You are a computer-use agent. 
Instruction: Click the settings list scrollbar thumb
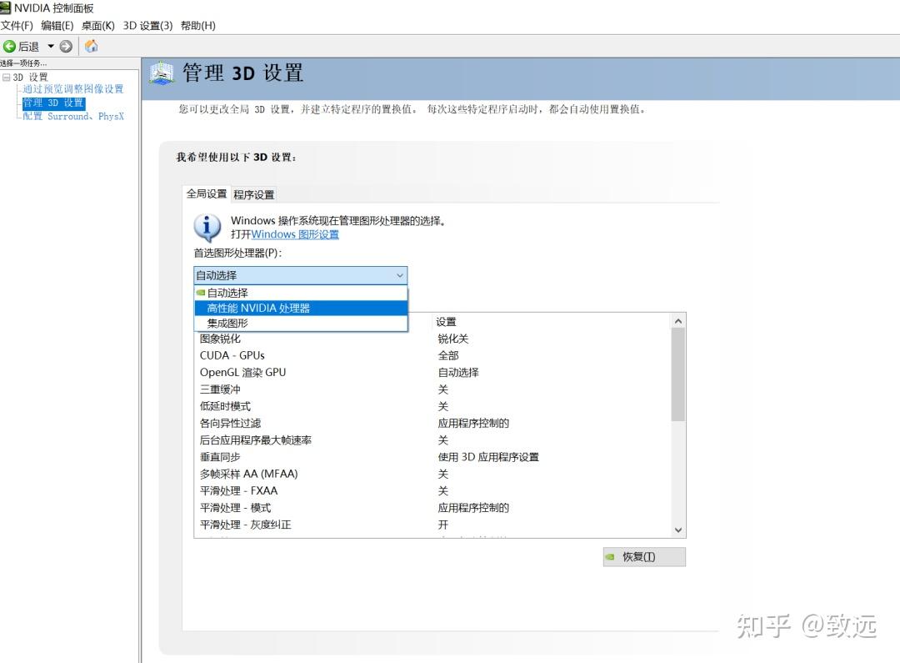(678, 374)
